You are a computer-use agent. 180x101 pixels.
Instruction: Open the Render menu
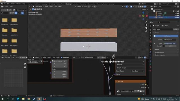(13, 4)
